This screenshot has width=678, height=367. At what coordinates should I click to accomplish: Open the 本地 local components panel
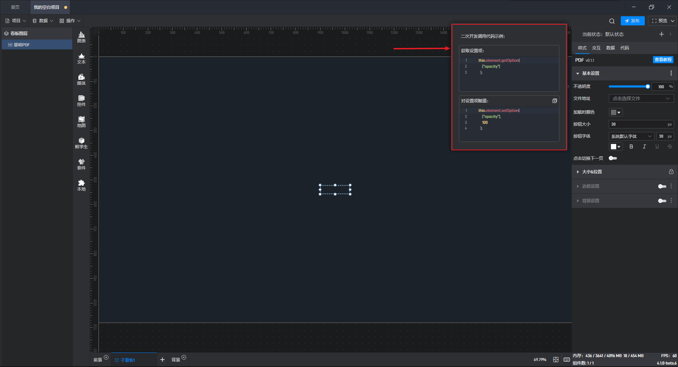point(81,185)
